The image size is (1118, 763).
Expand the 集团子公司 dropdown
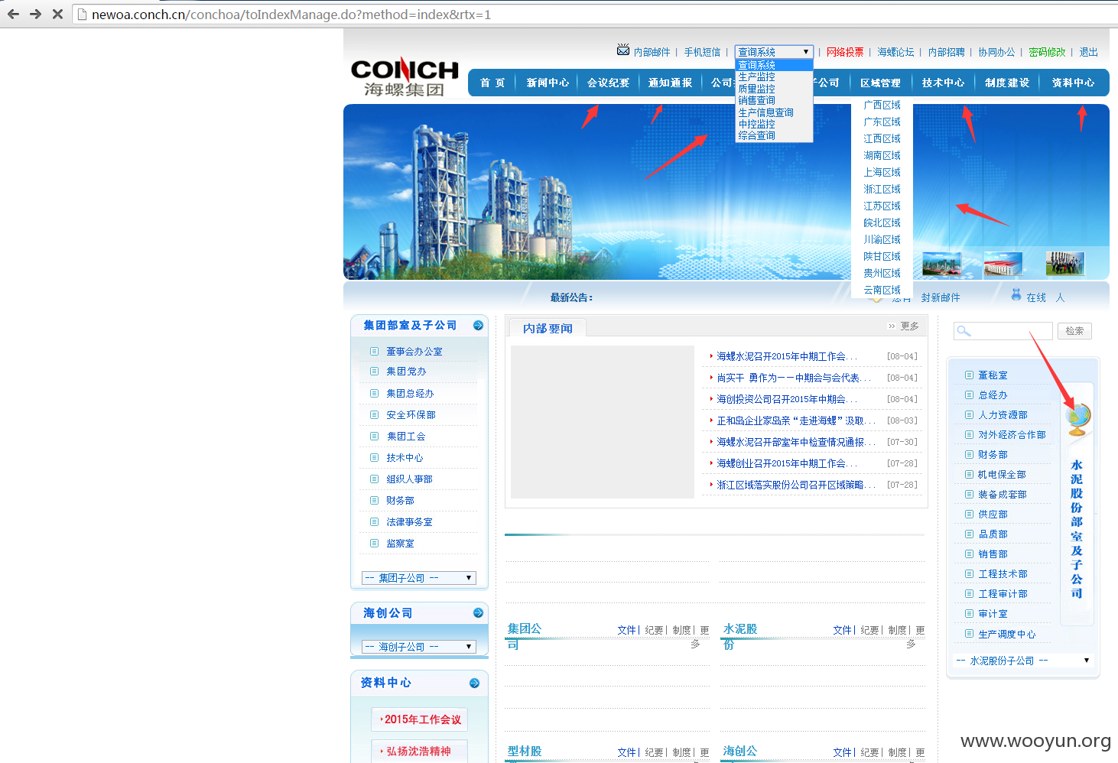(419, 578)
